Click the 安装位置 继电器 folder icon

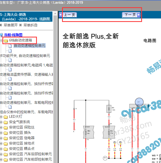click(x=6, y=138)
